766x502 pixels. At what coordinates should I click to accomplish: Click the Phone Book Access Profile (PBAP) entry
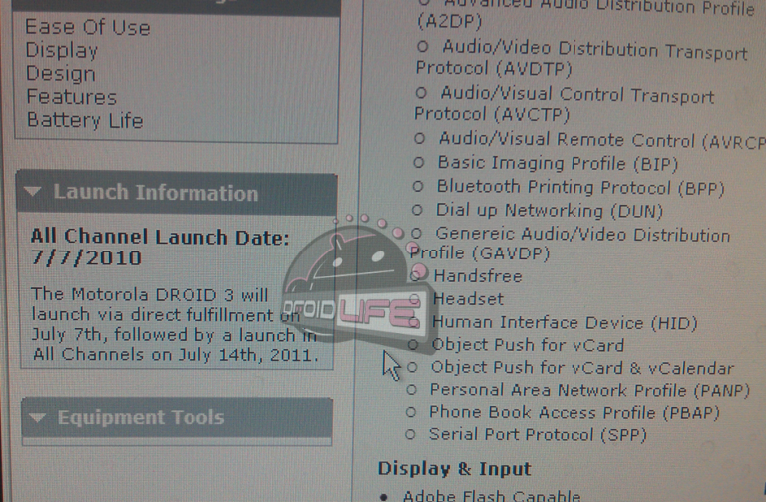pos(574,412)
